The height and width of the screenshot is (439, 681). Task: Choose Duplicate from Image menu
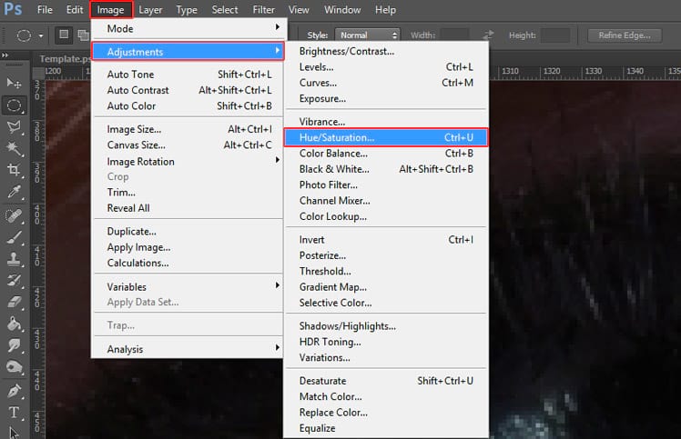(188, 231)
